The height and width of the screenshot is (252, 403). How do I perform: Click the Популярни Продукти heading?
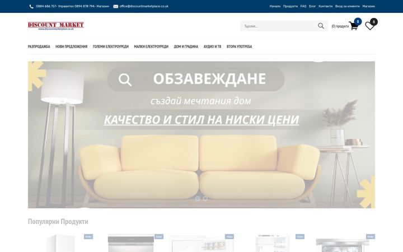tap(58, 221)
